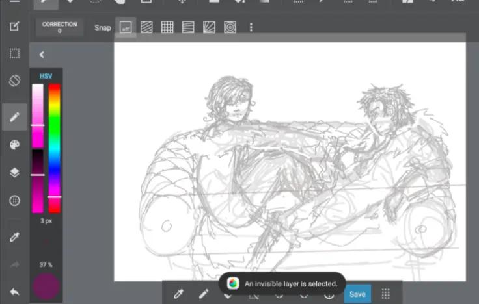Tap the greyed-out redo arrow in sidebar
This screenshot has width=479, height=304.
tap(14, 264)
